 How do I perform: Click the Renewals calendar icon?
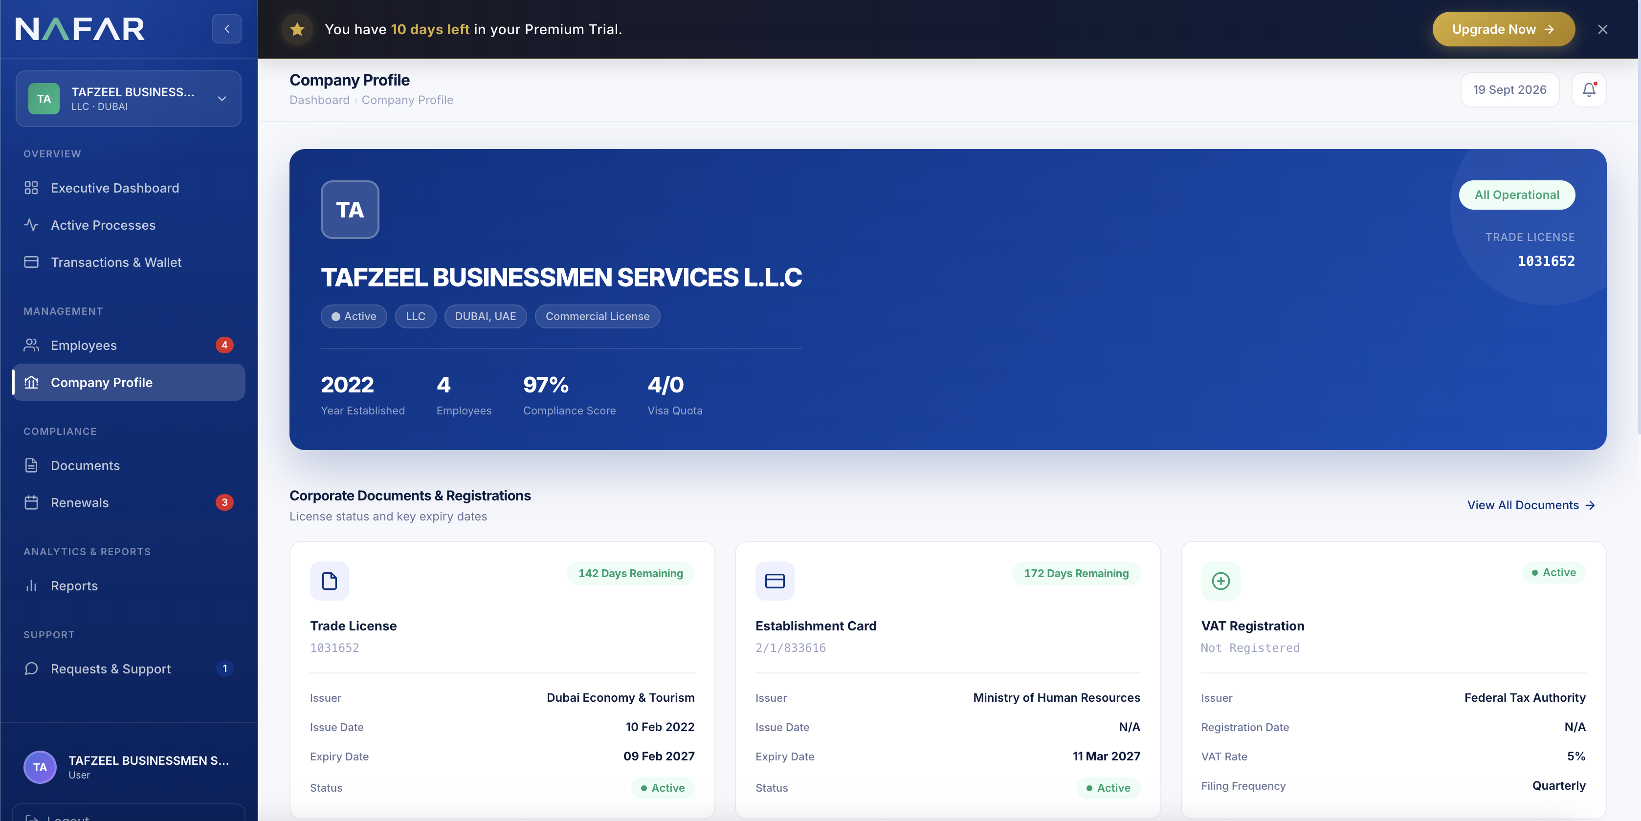point(31,503)
